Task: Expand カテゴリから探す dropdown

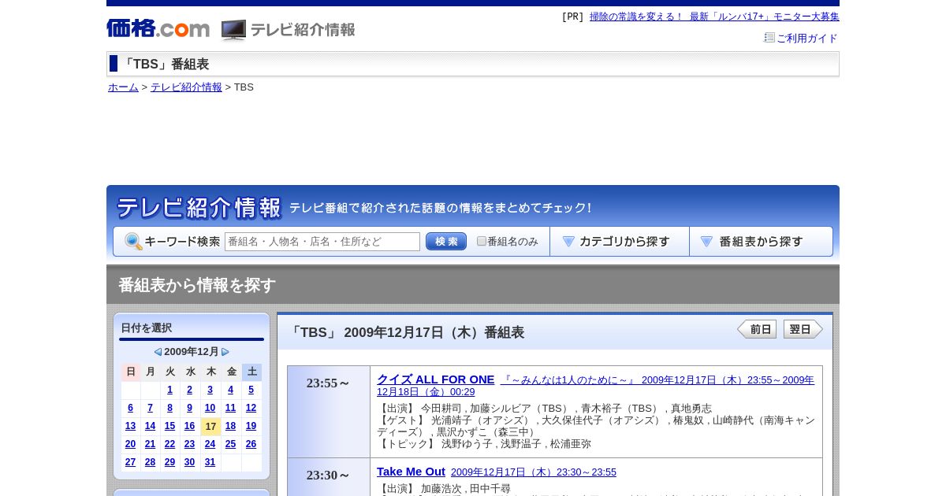Action: coord(620,242)
